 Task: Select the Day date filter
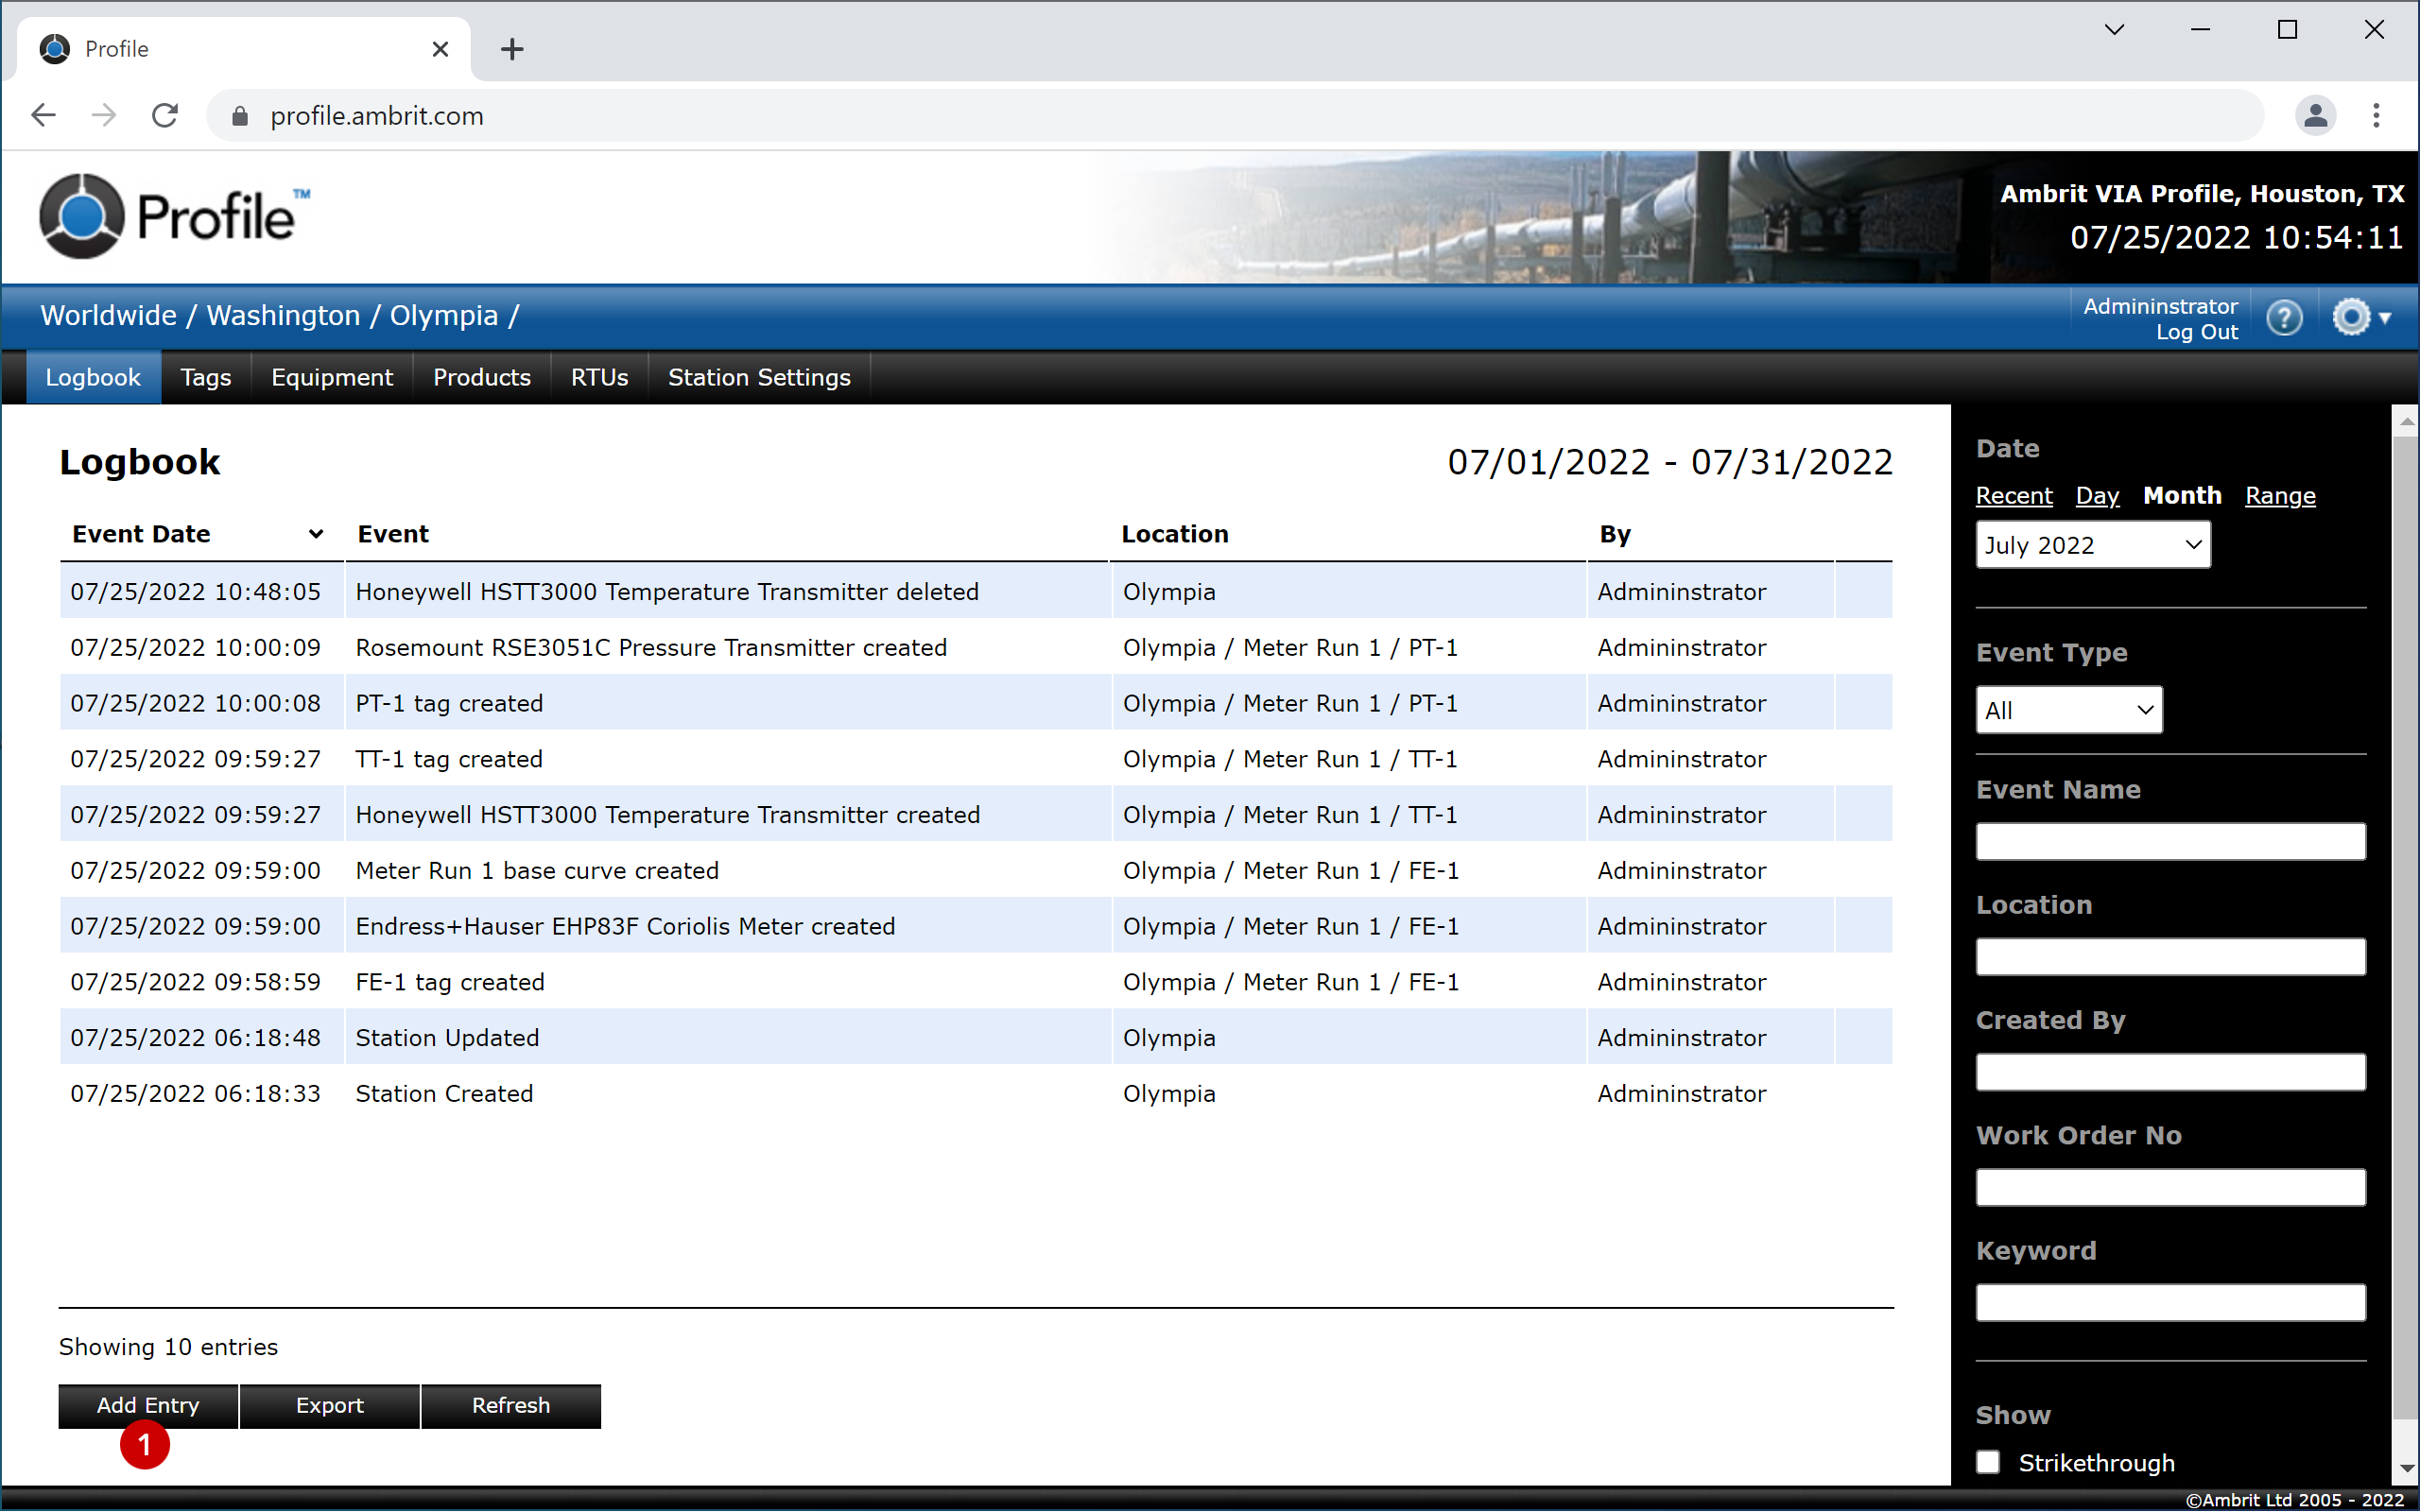click(x=2097, y=495)
